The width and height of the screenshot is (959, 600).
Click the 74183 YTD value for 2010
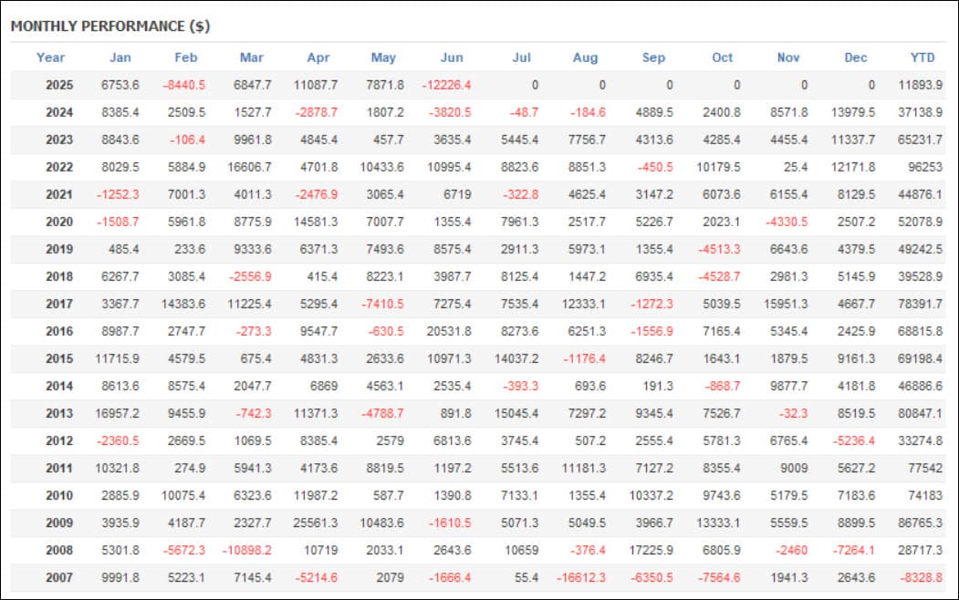tap(924, 495)
